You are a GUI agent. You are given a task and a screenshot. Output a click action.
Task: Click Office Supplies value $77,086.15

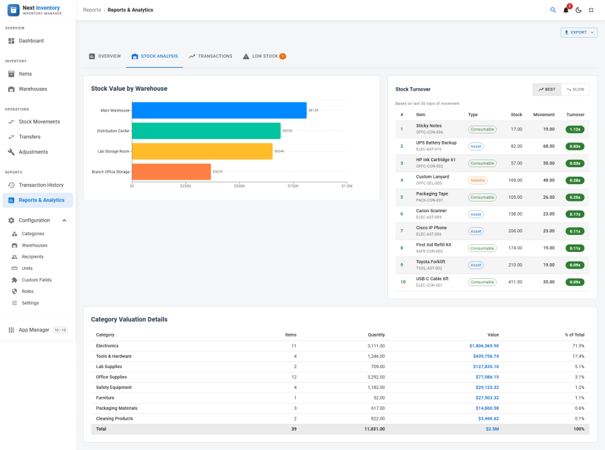pos(487,377)
